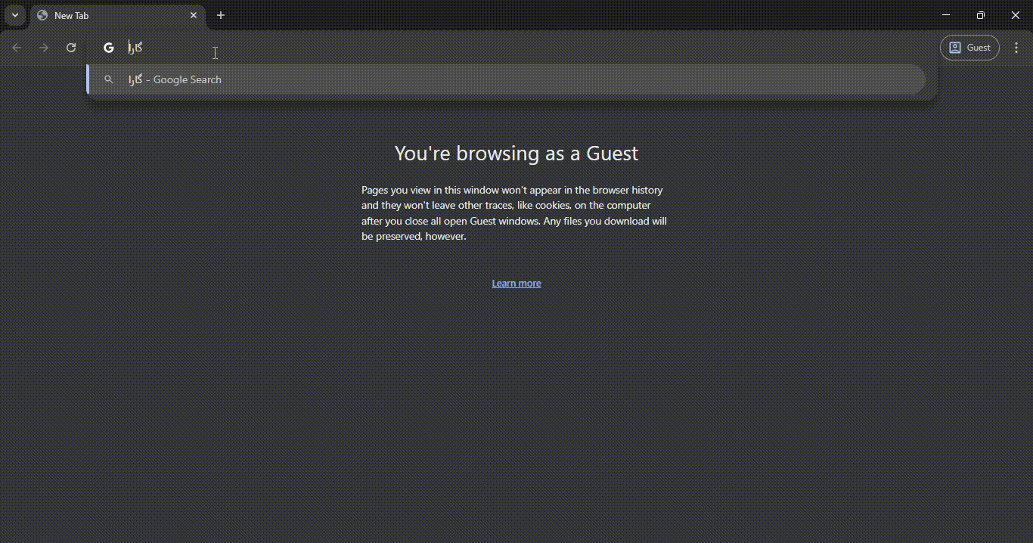The image size is (1033, 543).
Task: Click the Guest mode description paragraph
Action: tap(514, 213)
